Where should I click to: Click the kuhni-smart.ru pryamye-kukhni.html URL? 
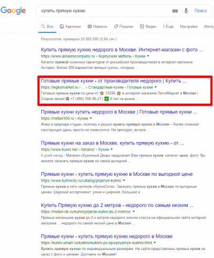(97, 243)
